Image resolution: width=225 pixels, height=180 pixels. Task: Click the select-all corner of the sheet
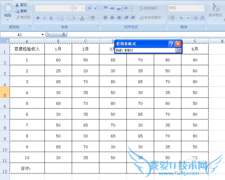tap(5, 41)
